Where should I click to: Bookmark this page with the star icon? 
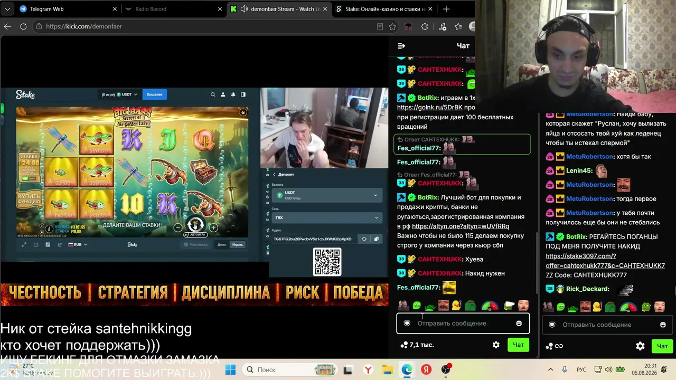click(392, 26)
